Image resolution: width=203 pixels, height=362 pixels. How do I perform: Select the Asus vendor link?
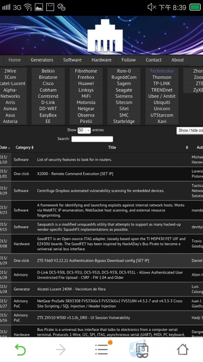pyautogui.click(x=10, y=115)
